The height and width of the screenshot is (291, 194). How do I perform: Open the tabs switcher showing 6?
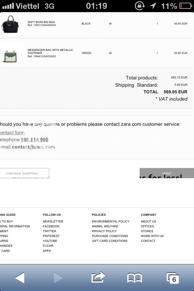[173, 278]
